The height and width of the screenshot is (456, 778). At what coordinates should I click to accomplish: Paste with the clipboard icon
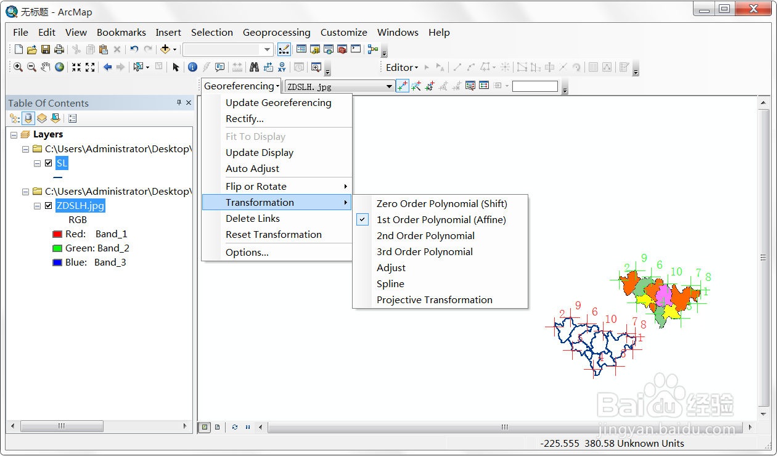point(104,49)
